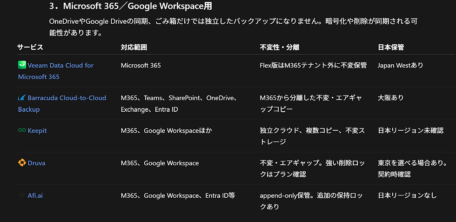Select the cell Japan Westあり
This screenshot has width=456, height=222.
coord(401,66)
